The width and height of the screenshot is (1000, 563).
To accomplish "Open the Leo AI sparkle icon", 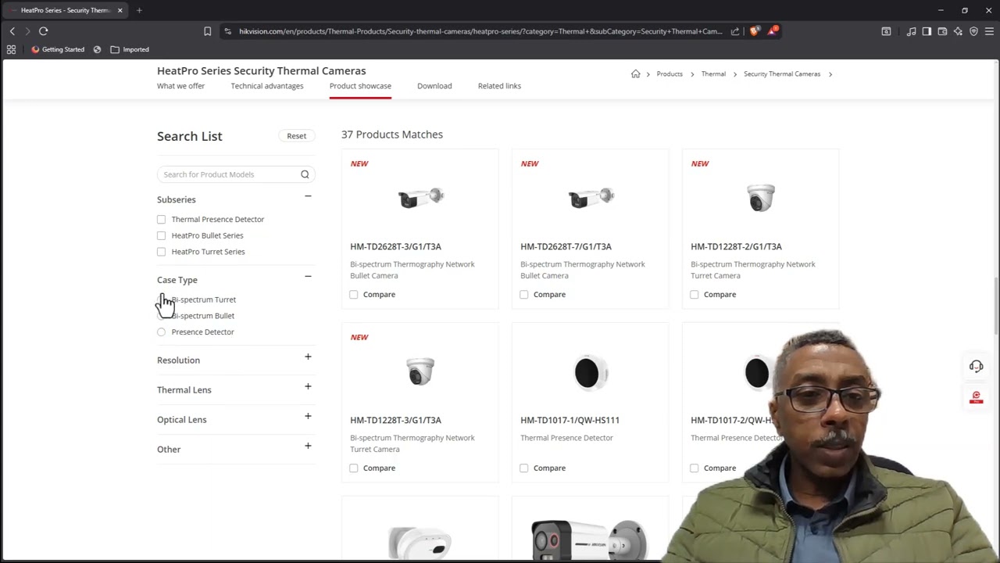I will tap(958, 31).
